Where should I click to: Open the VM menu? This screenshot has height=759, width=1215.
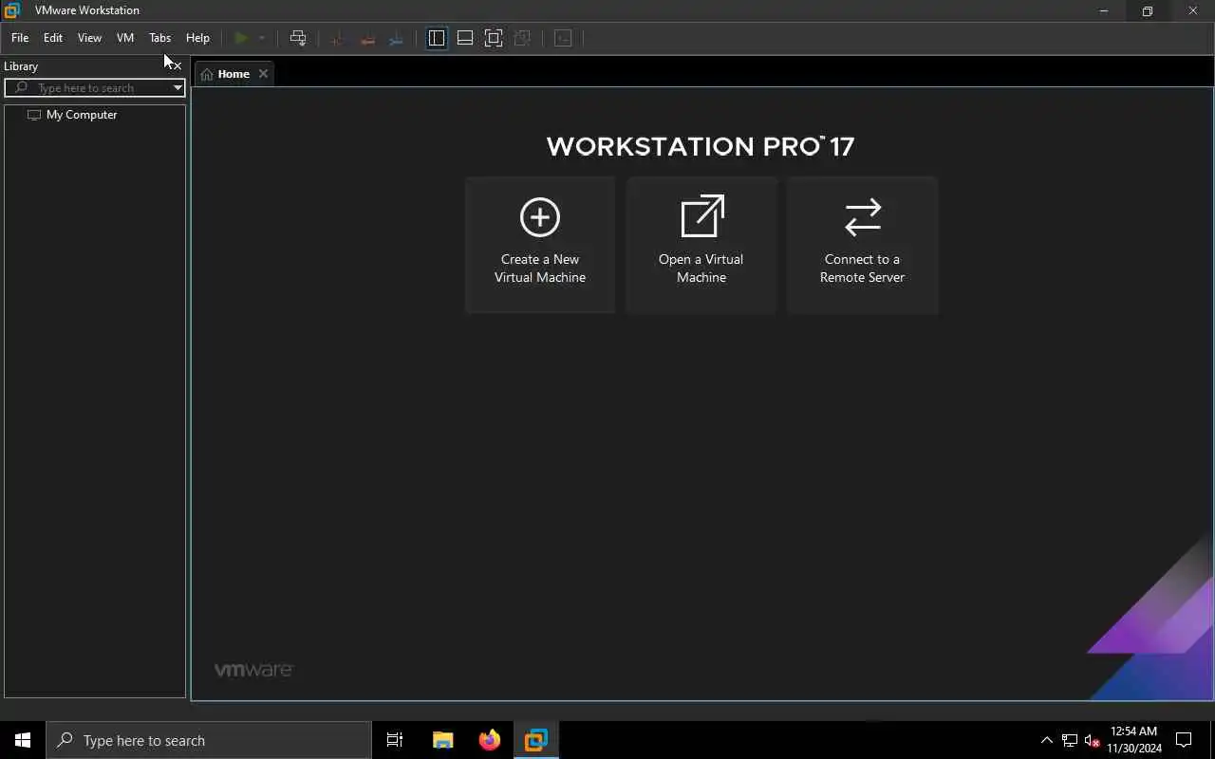125,38
